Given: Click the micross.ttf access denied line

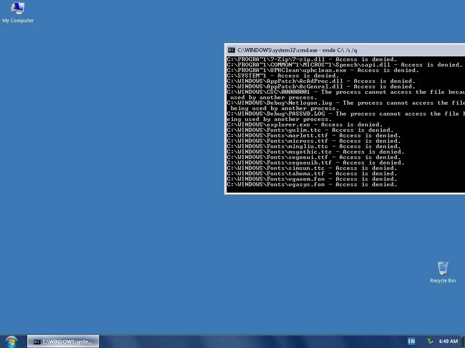Looking at the screenshot, I should pos(314,141).
